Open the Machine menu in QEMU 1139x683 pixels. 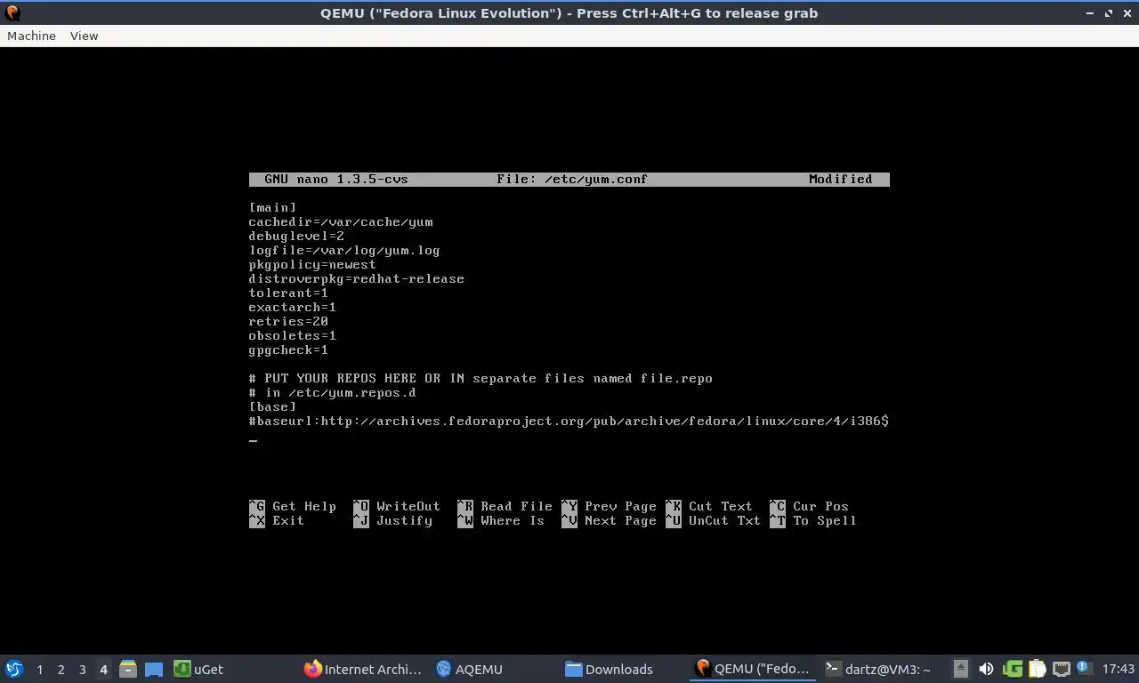coord(31,36)
